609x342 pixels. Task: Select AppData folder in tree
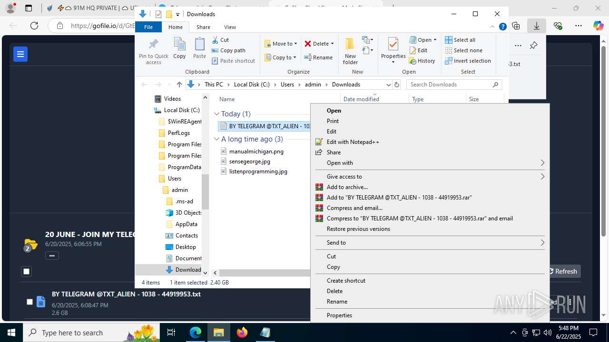point(181,224)
